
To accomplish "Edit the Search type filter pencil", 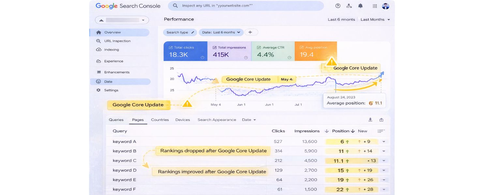I will pos(192,32).
